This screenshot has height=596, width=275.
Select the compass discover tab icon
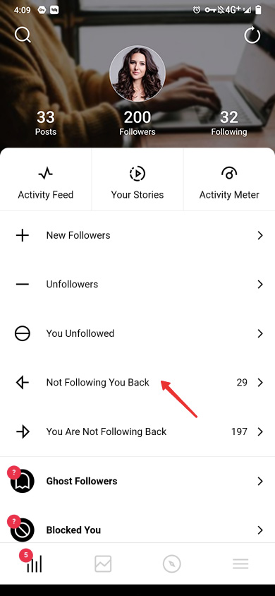tap(172, 564)
